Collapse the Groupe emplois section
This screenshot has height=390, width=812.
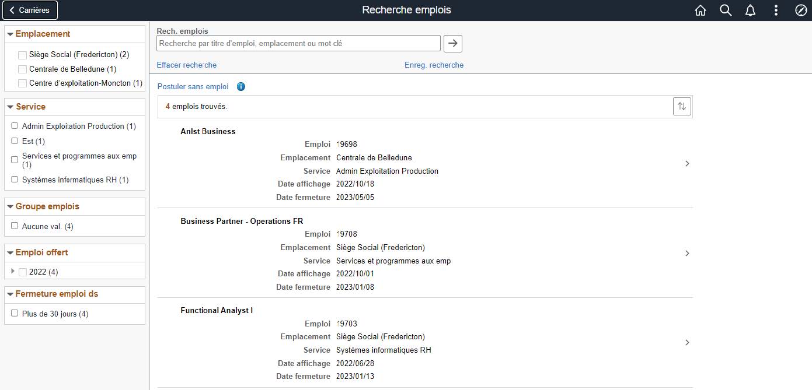point(11,207)
